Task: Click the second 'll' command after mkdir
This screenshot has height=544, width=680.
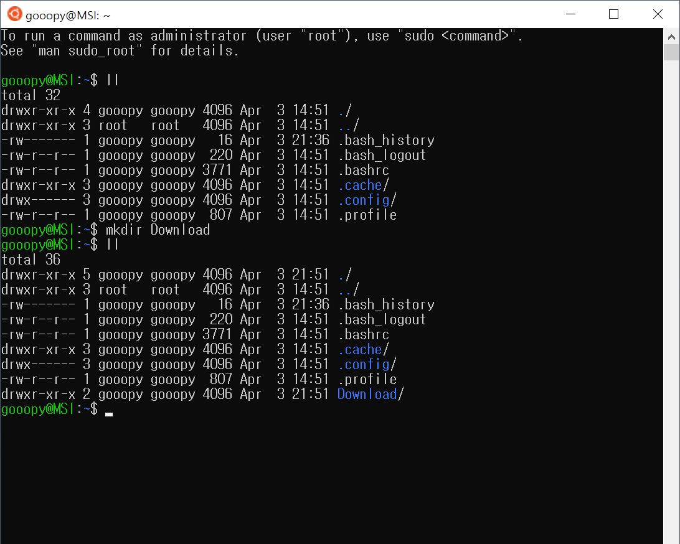Action: point(112,245)
